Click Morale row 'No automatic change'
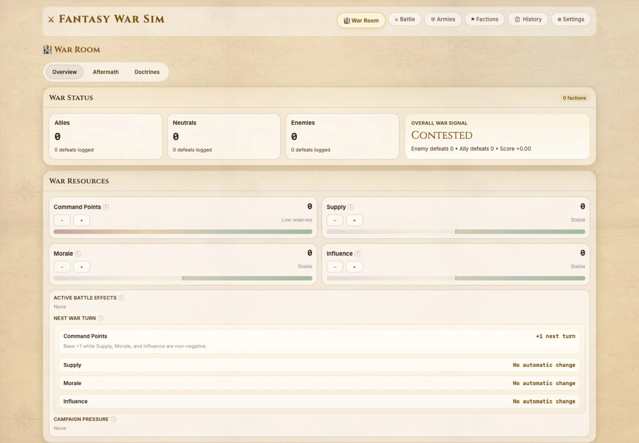This screenshot has width=639, height=443. pyautogui.click(x=544, y=383)
